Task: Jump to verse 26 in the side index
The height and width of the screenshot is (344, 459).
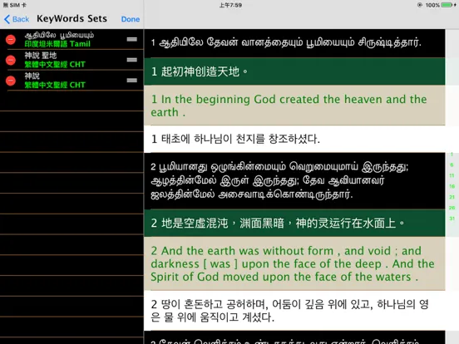Action: tap(452, 208)
